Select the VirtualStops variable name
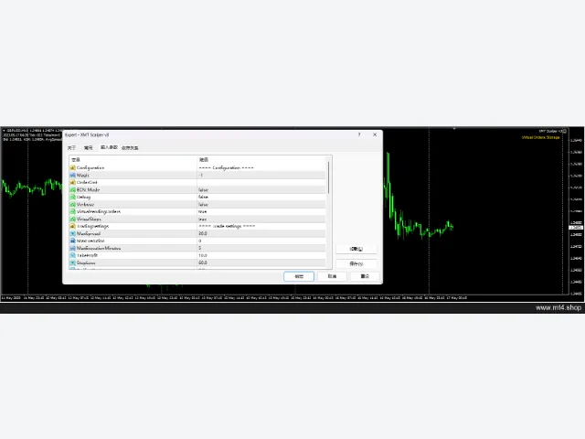 [x=89, y=219]
